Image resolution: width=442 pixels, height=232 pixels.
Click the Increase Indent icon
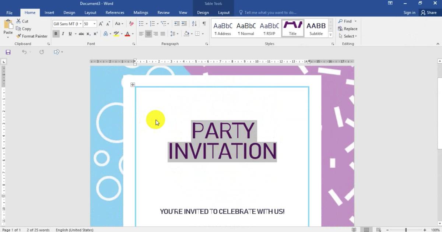(x=184, y=24)
